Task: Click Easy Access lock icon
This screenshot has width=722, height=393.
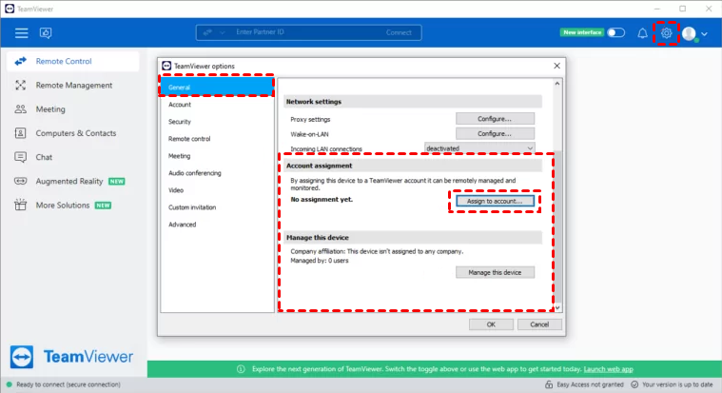Action: pos(549,384)
